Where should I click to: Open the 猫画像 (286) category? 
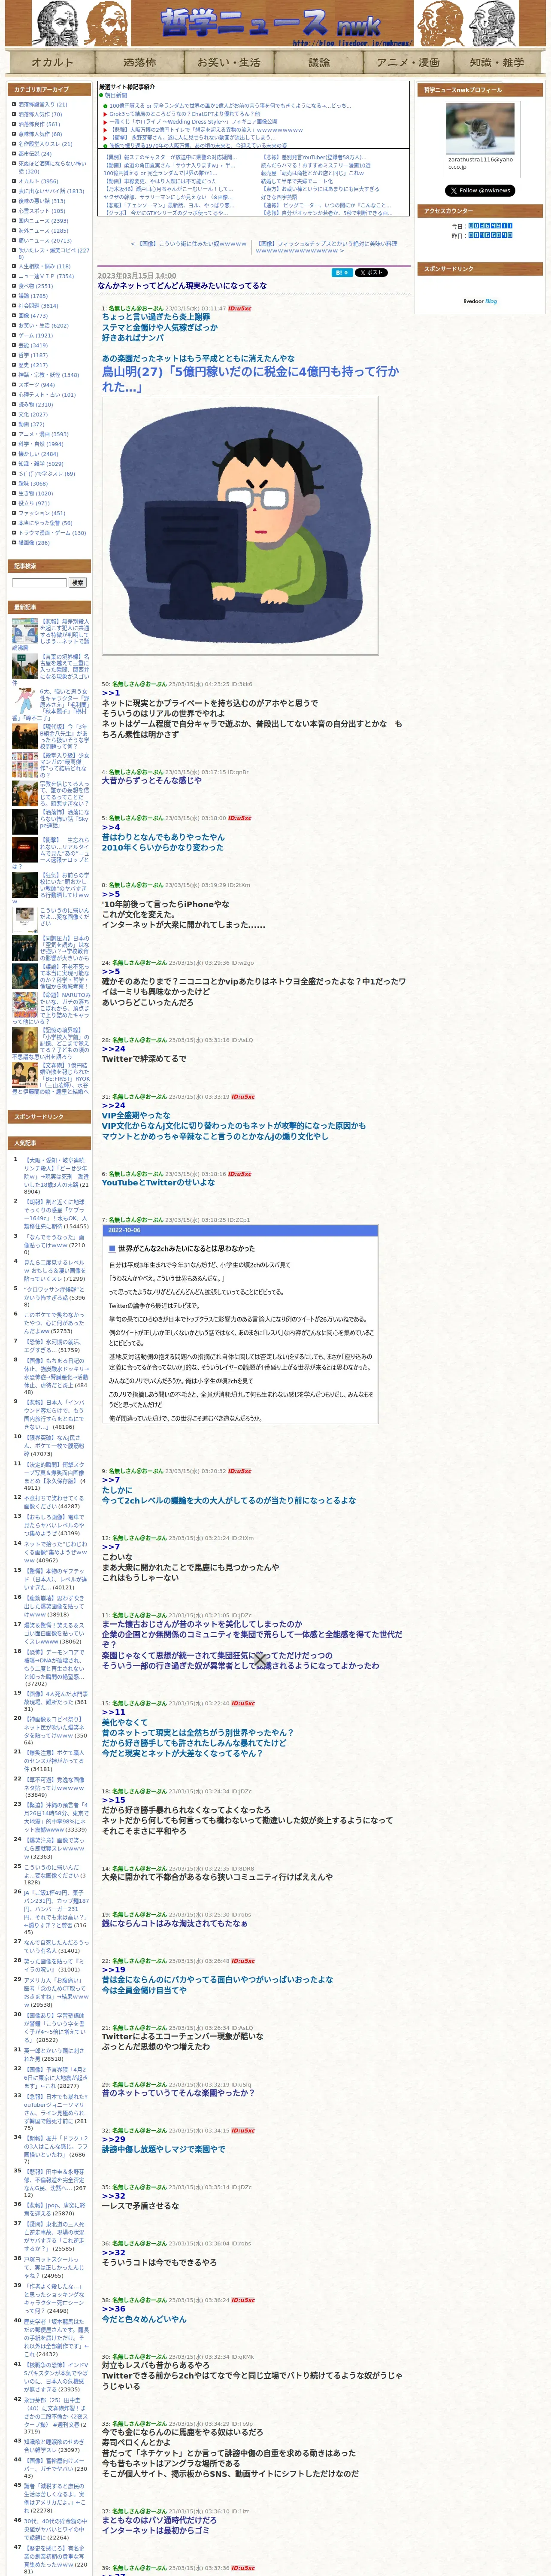(x=33, y=543)
